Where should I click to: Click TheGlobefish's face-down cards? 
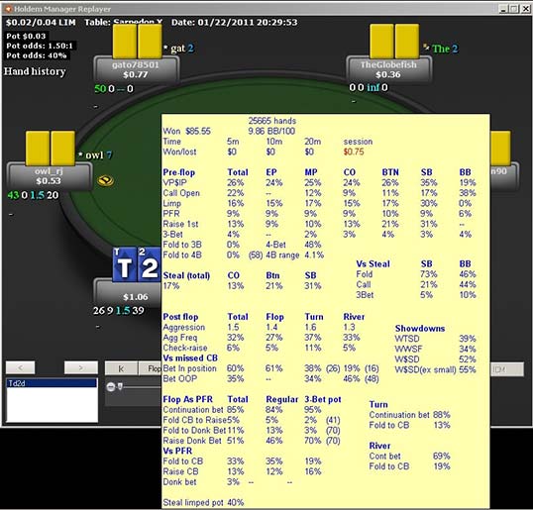coord(394,41)
